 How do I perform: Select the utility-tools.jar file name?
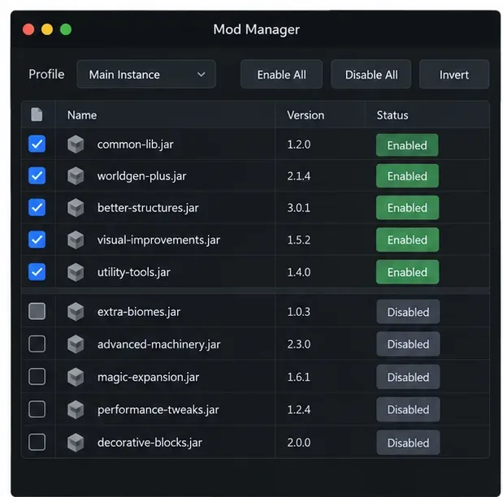point(133,272)
